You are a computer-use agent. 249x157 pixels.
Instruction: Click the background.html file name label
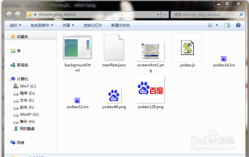[77, 68]
